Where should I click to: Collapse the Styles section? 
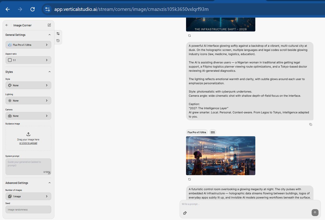pos(49,72)
